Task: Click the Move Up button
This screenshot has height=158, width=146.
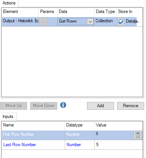Action: pyautogui.click(x=13, y=106)
